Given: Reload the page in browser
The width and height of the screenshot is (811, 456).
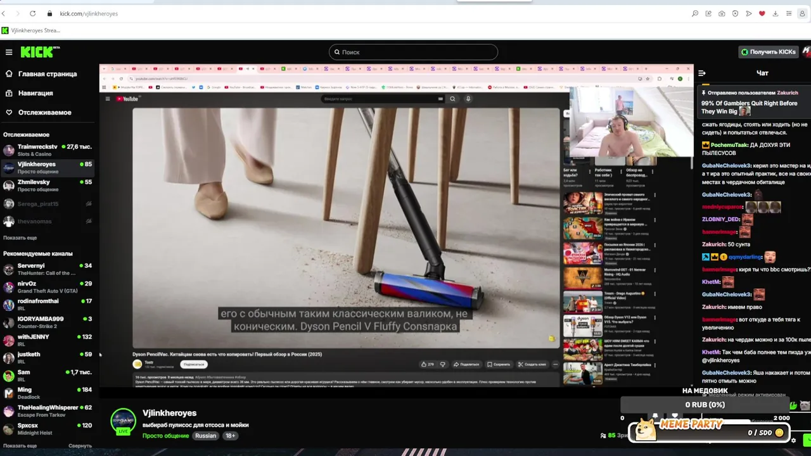Looking at the screenshot, I should (32, 13).
